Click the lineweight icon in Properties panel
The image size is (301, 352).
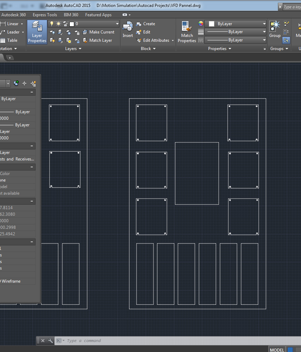tap(201, 32)
